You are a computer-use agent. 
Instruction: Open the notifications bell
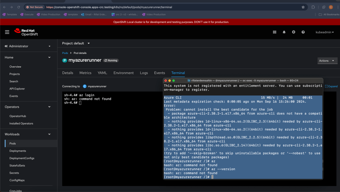(x=284, y=32)
